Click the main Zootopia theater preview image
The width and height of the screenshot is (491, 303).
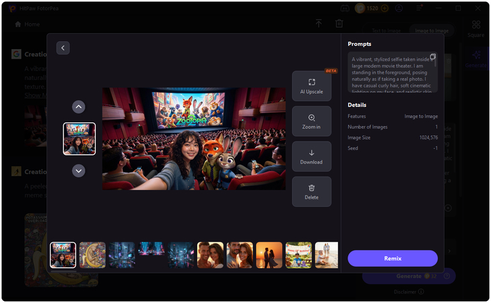coord(193,139)
